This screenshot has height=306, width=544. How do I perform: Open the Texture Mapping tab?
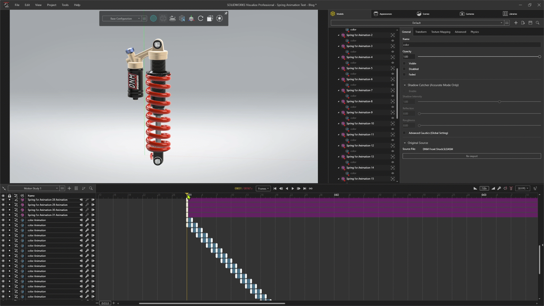(441, 32)
